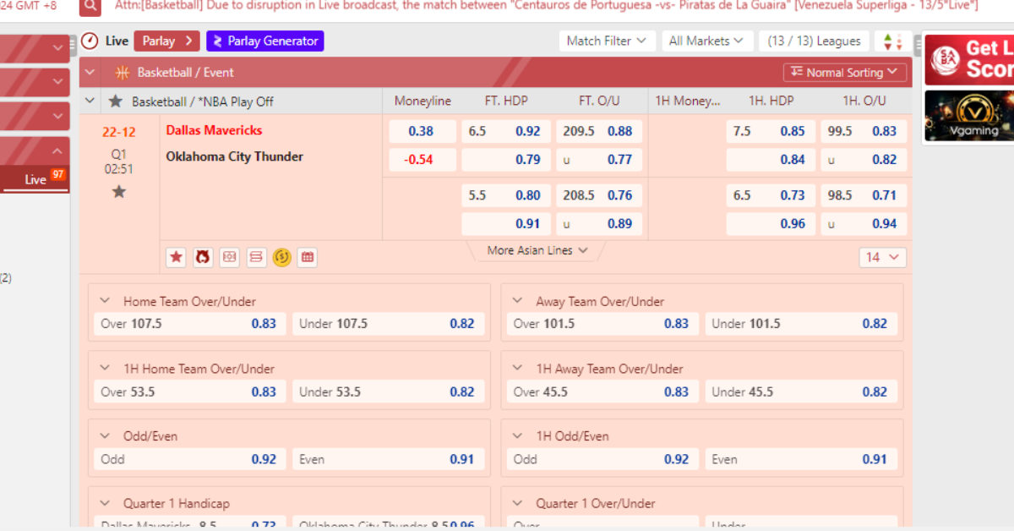The width and height of the screenshot is (1014, 531).
Task: Collapse 1H Away Team Over/Under section
Action: point(518,369)
